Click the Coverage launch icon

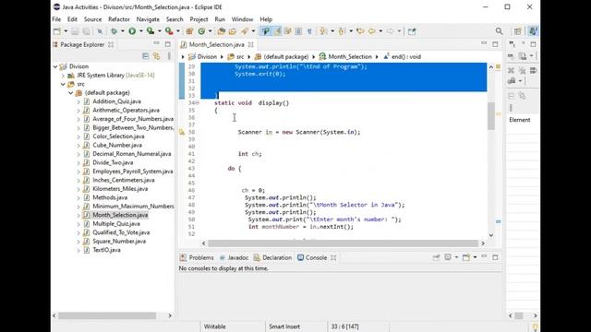coord(151,31)
